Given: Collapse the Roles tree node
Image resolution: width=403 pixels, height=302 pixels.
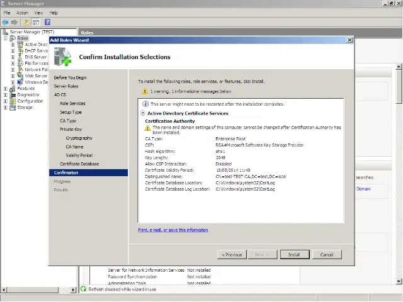Looking at the screenshot, I should point(6,38).
